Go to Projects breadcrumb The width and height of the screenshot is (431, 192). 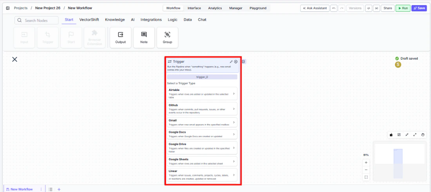click(21, 8)
